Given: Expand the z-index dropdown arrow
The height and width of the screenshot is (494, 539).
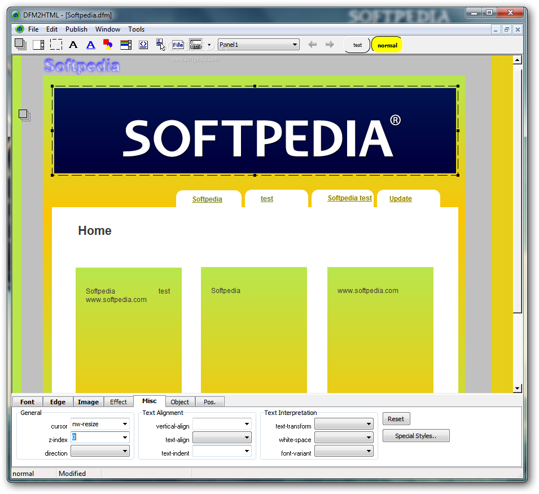Looking at the screenshot, I should coord(125,438).
